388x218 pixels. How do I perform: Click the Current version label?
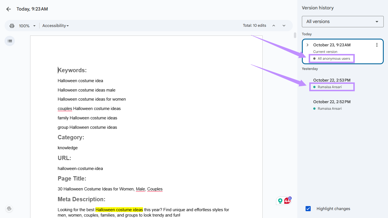325,51
